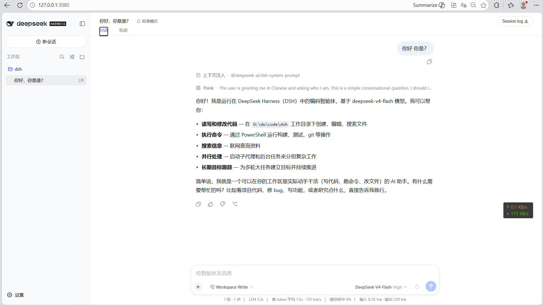Open the browser favorites list icon
This screenshot has width=543, height=305.
point(511,5)
